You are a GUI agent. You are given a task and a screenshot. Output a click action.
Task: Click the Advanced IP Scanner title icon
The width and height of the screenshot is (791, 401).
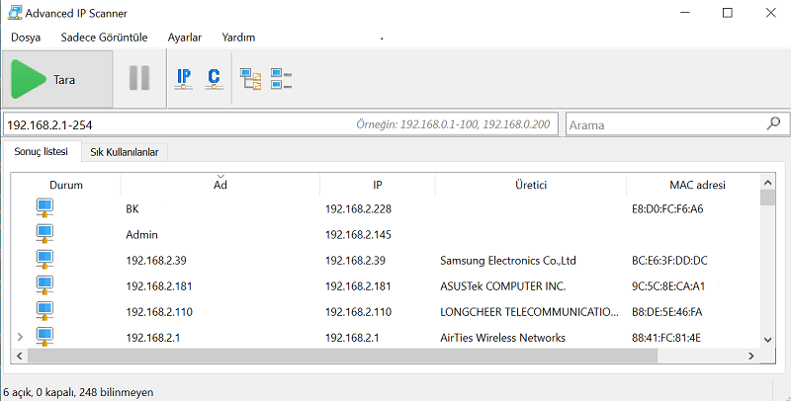[x=15, y=13]
